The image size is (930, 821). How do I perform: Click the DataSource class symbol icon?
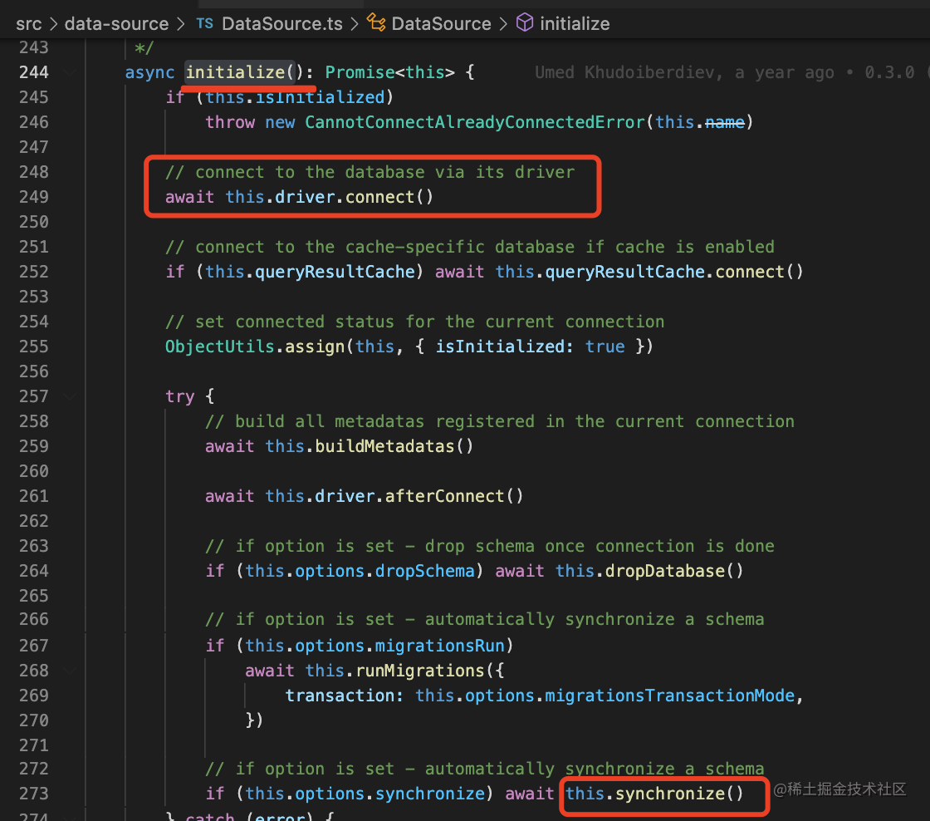[x=376, y=23]
